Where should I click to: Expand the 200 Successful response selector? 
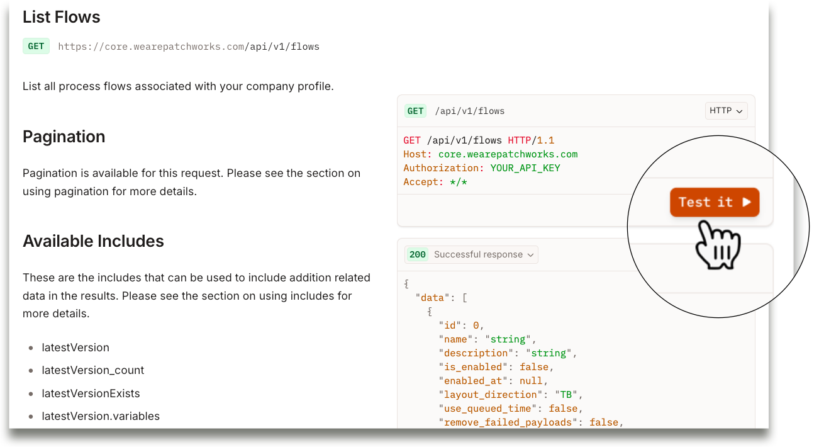471,254
